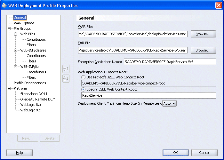Select Filters under Web Files
Viewport: 224px width, 160px height.
(31, 45)
